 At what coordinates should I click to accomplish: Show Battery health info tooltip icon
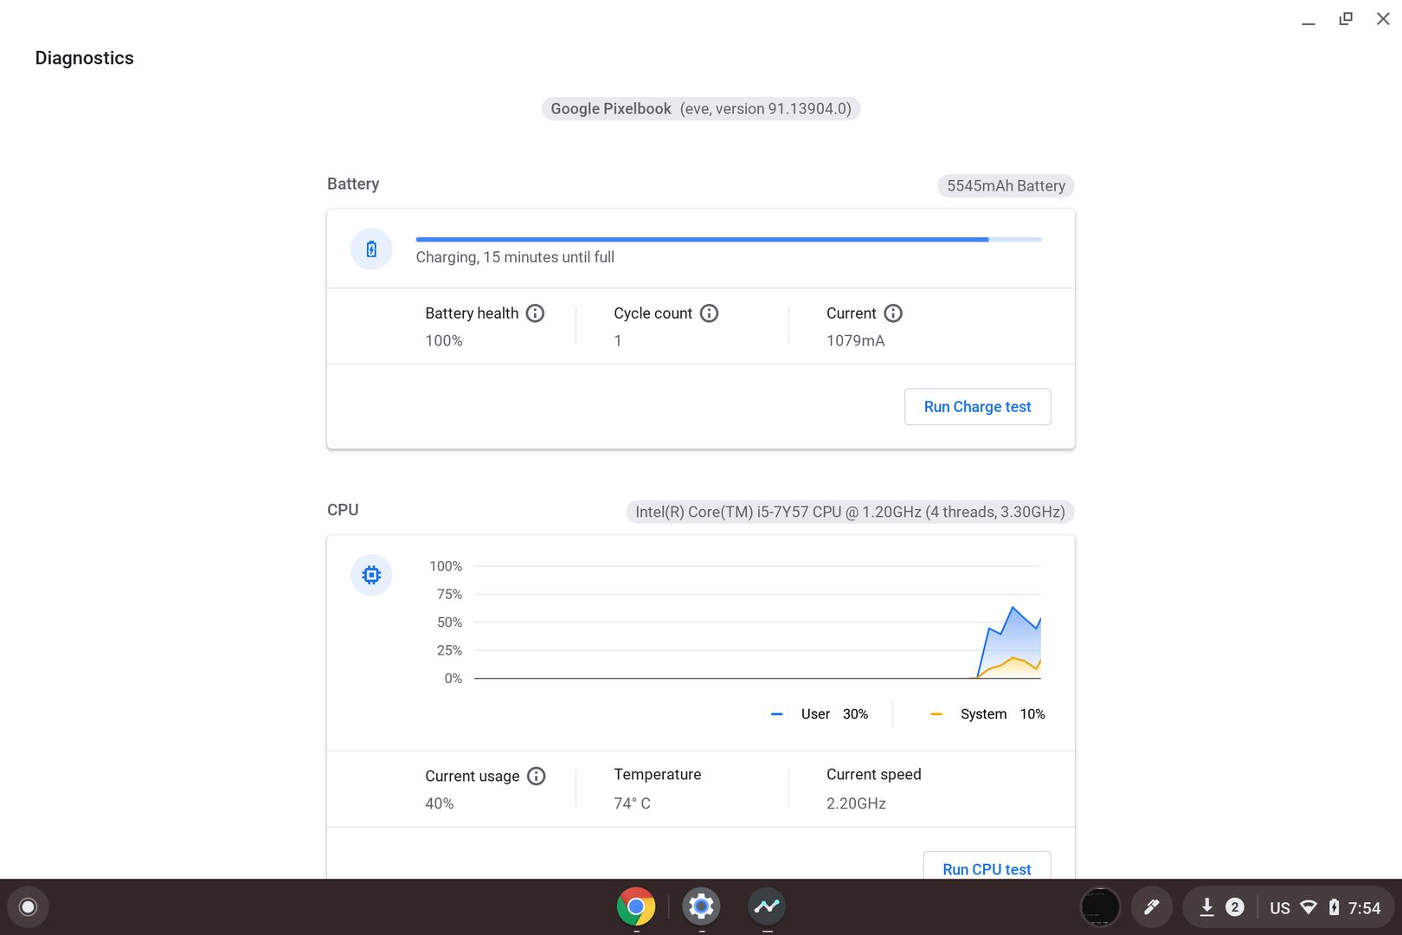pos(535,313)
